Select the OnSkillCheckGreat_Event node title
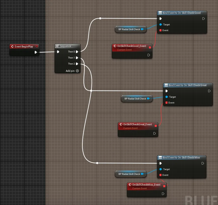The height and width of the screenshot is (205, 218). coord(137,124)
